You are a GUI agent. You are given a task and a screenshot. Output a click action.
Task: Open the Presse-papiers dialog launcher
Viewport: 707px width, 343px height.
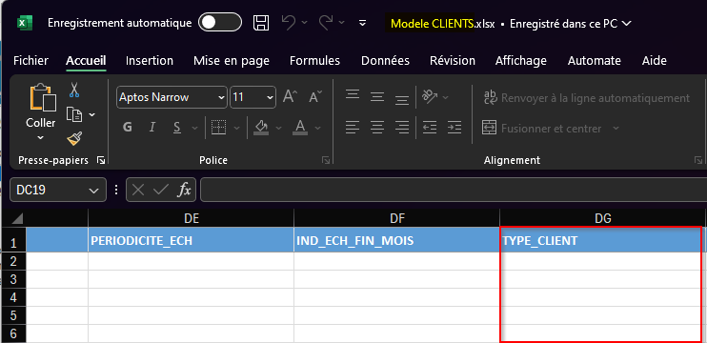101,160
